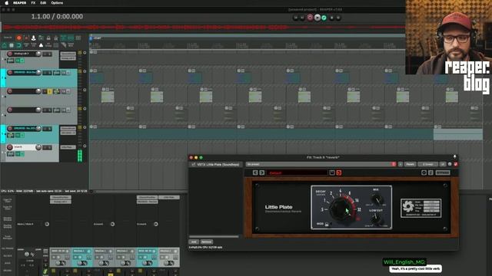Viewport: 492px width, 276px height.
Task: Click the large Decay knob
Action: tap(341, 209)
